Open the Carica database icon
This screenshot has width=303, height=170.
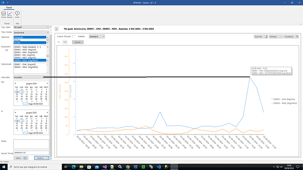click(4, 14)
